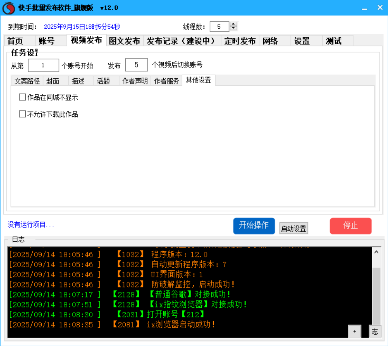Open the 账号 tab

[46, 41]
